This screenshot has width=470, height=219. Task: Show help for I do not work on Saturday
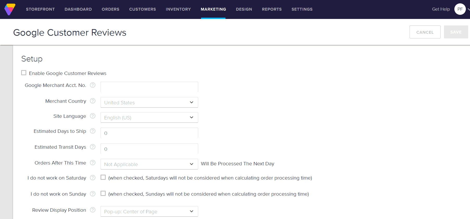click(93, 178)
